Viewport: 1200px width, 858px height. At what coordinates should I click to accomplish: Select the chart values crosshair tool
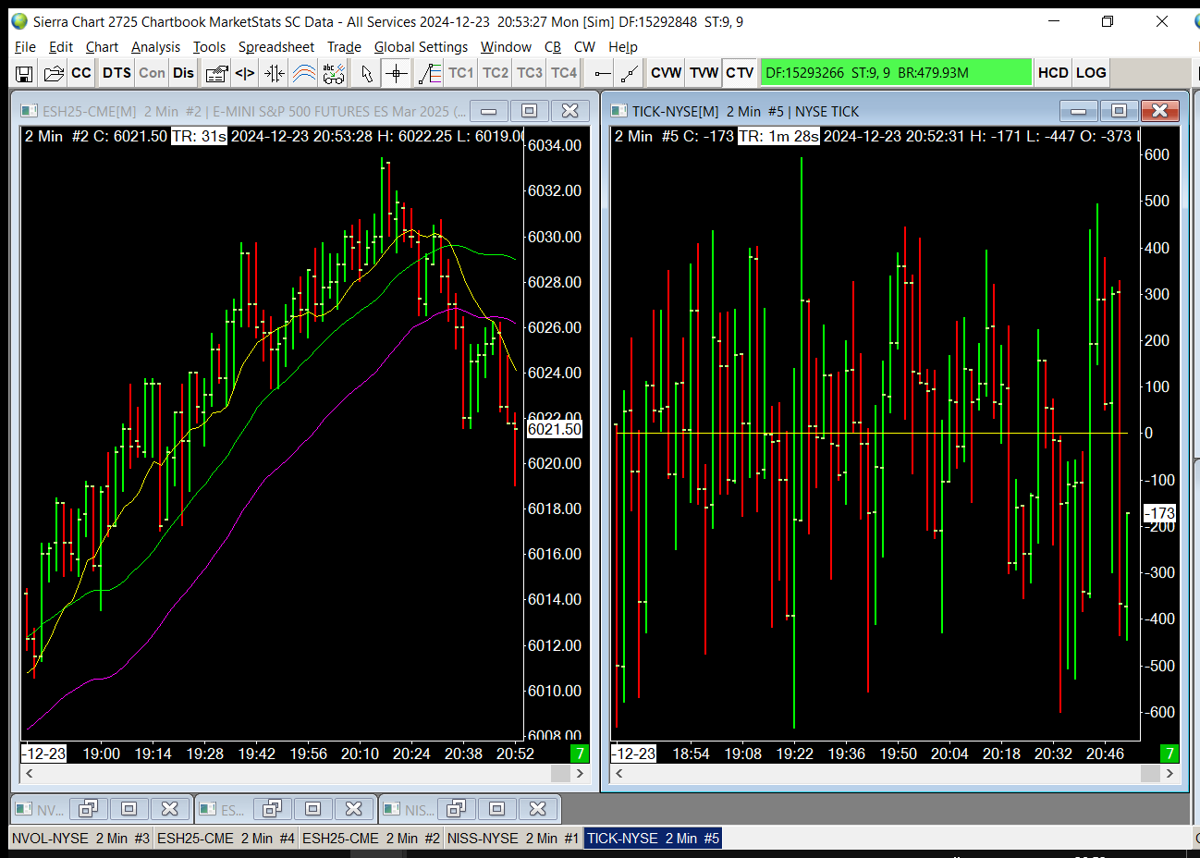[397, 73]
